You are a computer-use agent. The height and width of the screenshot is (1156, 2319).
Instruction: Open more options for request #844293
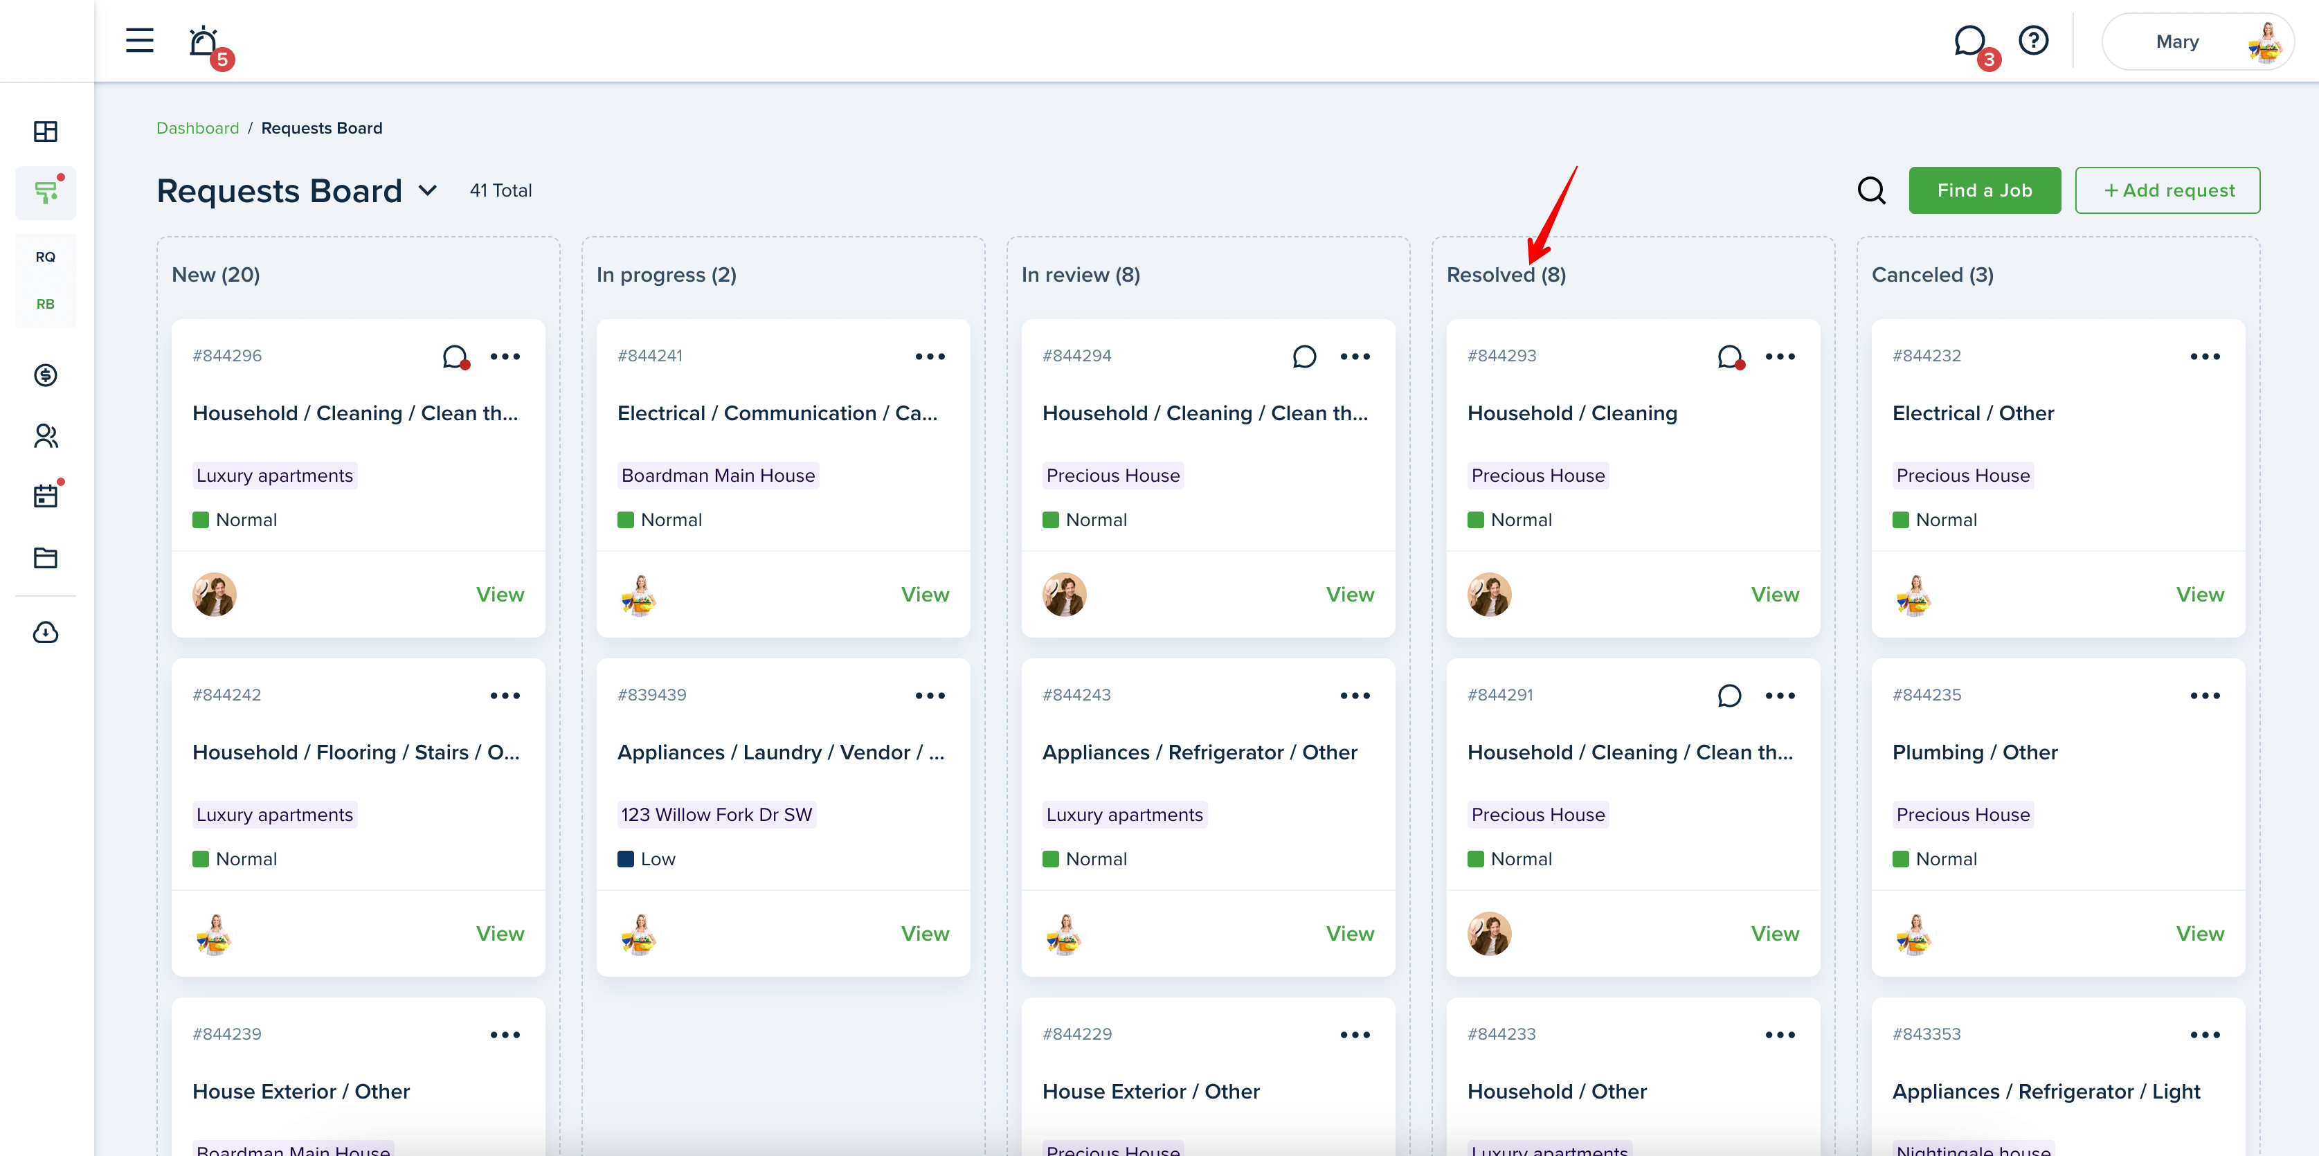tap(1780, 356)
